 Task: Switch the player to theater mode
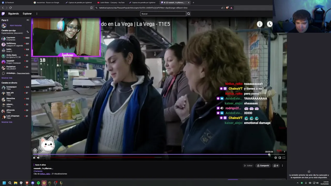point(280,158)
